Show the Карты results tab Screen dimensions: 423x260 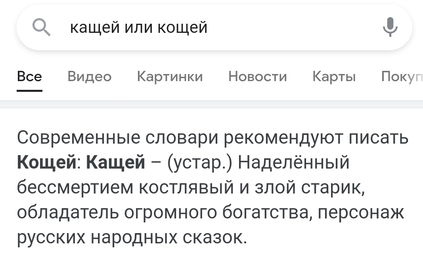[334, 76]
